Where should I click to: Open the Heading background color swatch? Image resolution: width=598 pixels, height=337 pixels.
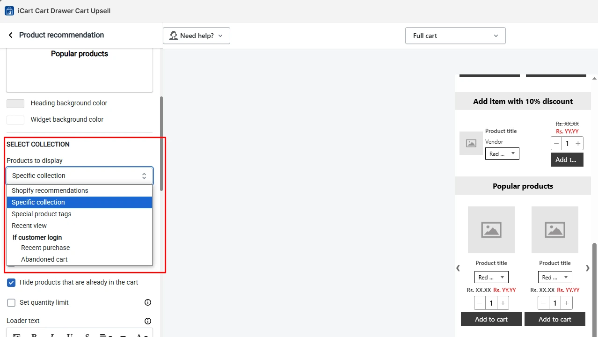point(15,103)
